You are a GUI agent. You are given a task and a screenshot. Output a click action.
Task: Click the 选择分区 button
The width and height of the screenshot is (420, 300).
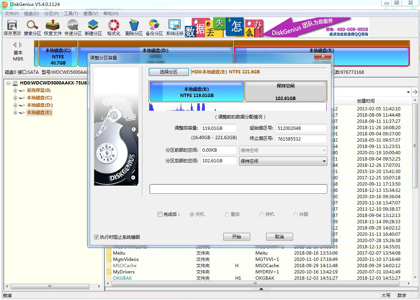(x=169, y=72)
